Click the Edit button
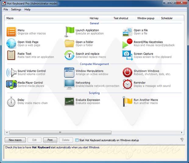 34,140
